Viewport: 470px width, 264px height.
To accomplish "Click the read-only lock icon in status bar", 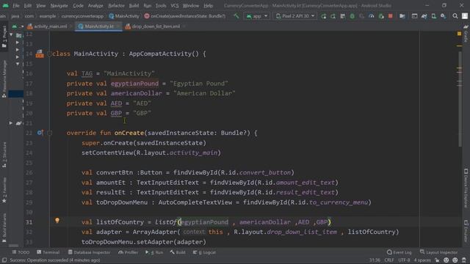I will click(437, 260).
